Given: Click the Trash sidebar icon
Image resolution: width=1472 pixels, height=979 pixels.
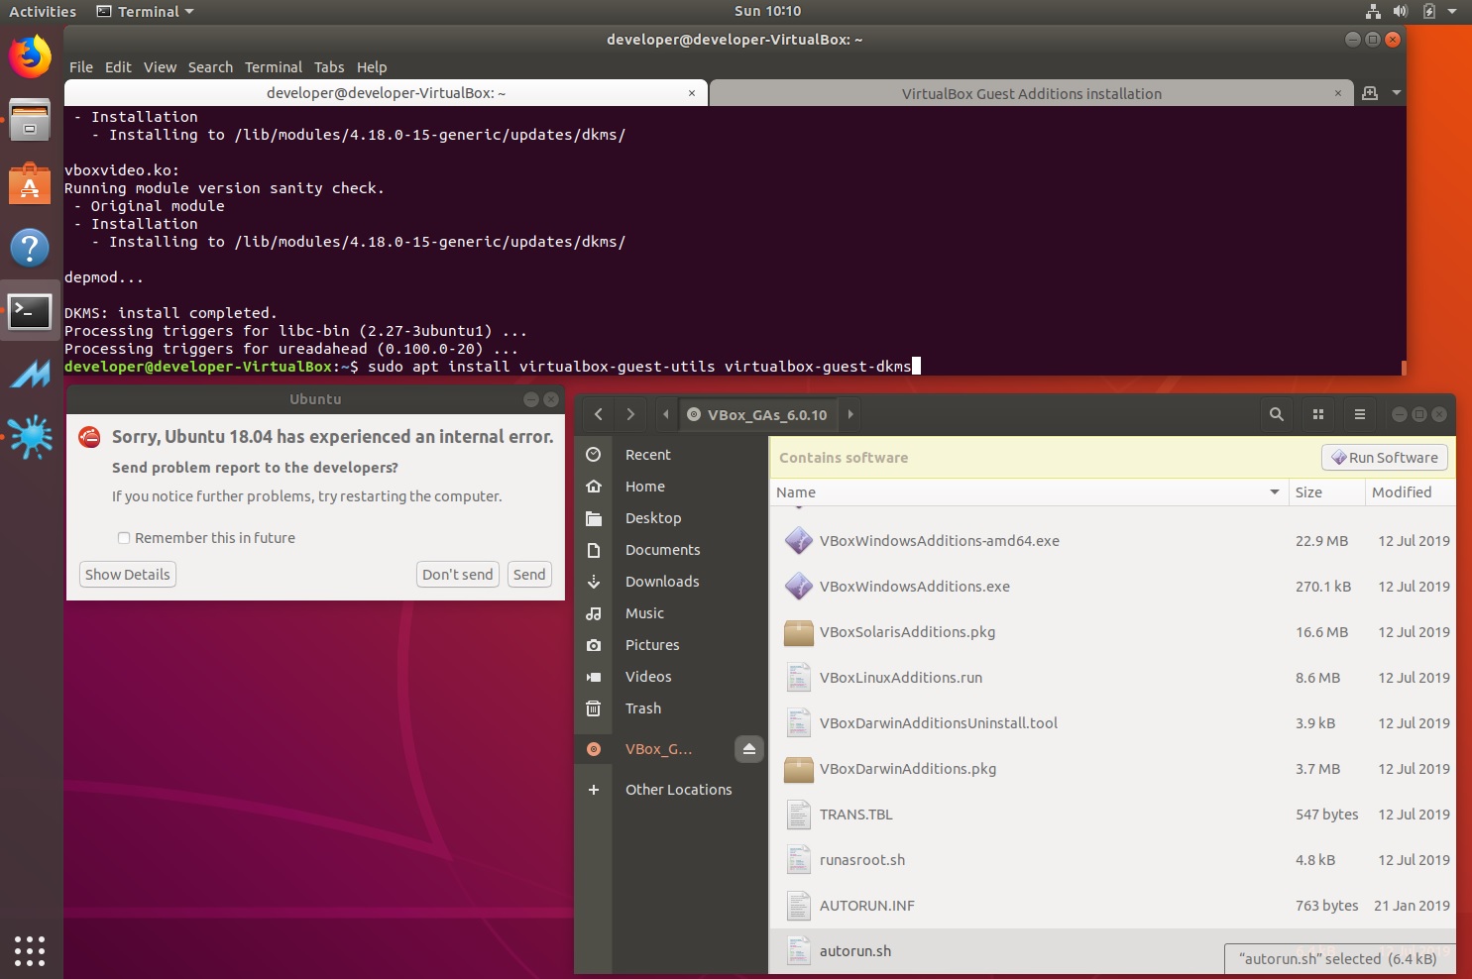Looking at the screenshot, I should [594, 708].
